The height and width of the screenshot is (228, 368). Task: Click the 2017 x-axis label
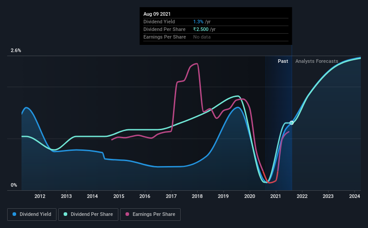[171, 196]
